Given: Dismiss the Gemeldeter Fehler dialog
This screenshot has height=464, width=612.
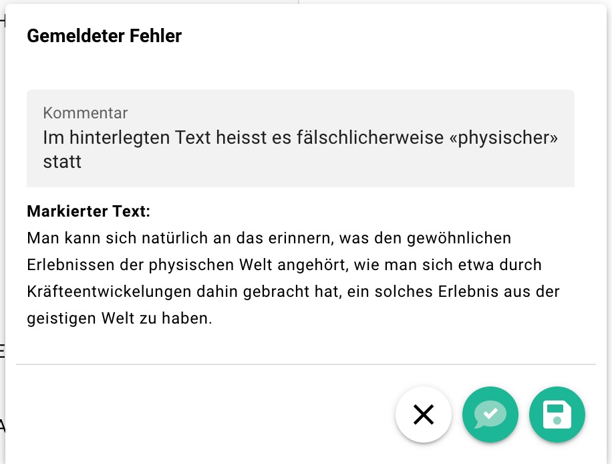Looking at the screenshot, I should (423, 415).
